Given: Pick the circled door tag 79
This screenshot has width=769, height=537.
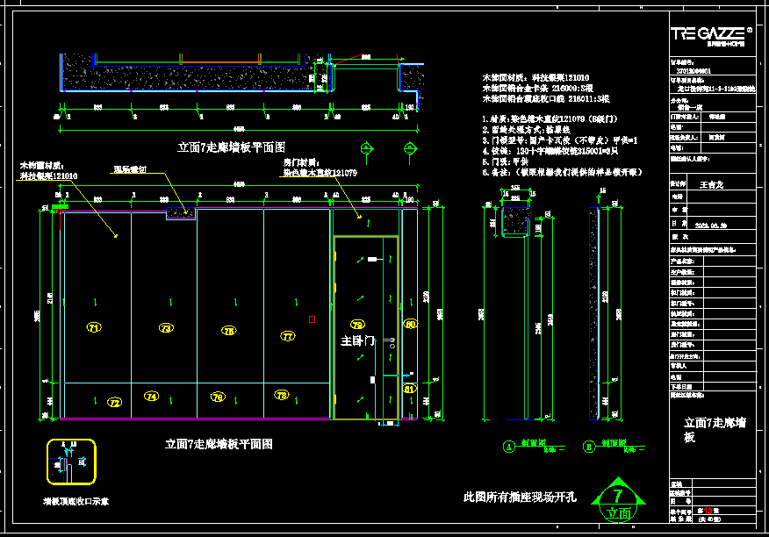Looking at the screenshot, I should (x=357, y=325).
